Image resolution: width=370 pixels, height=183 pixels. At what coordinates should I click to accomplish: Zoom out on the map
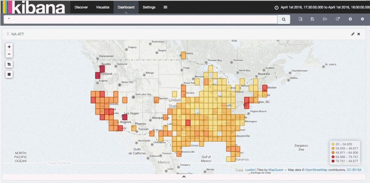[x=9, y=54]
